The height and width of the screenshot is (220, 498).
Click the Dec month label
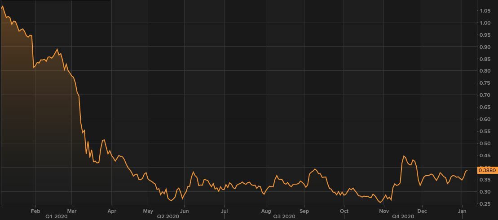click(422, 211)
